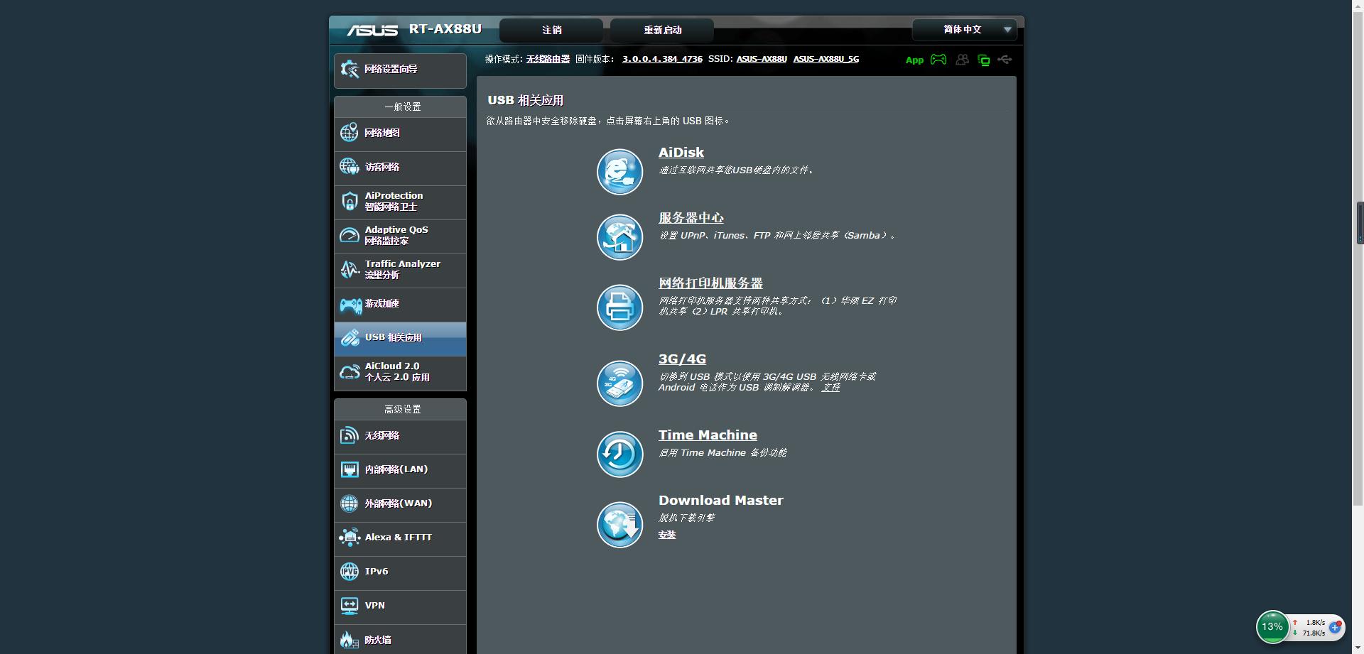
Task: Click the ASUS-AX88U SSID link
Action: tap(762, 60)
